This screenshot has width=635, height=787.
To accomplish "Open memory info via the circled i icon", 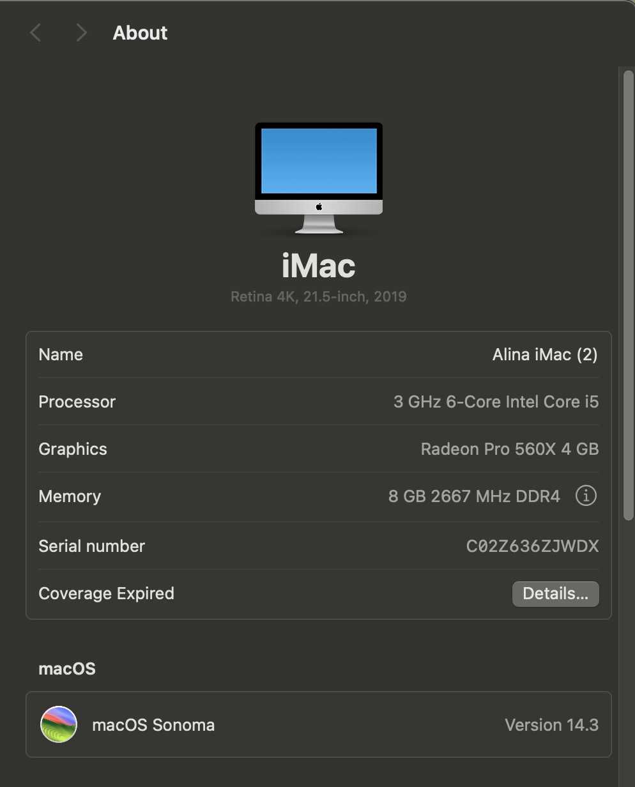I will click(586, 496).
